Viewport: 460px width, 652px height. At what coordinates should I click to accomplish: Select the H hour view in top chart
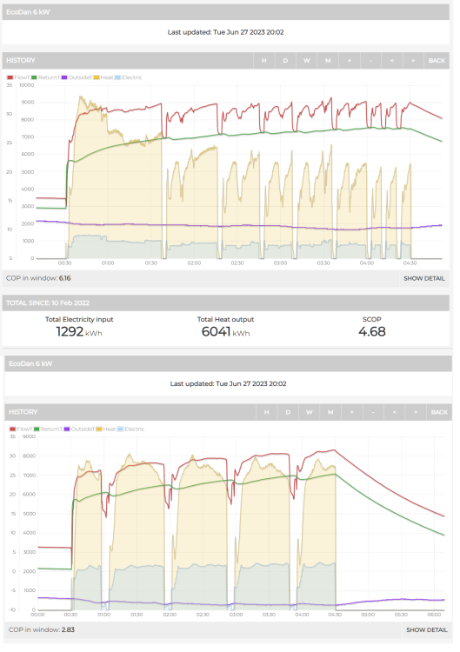click(x=263, y=61)
